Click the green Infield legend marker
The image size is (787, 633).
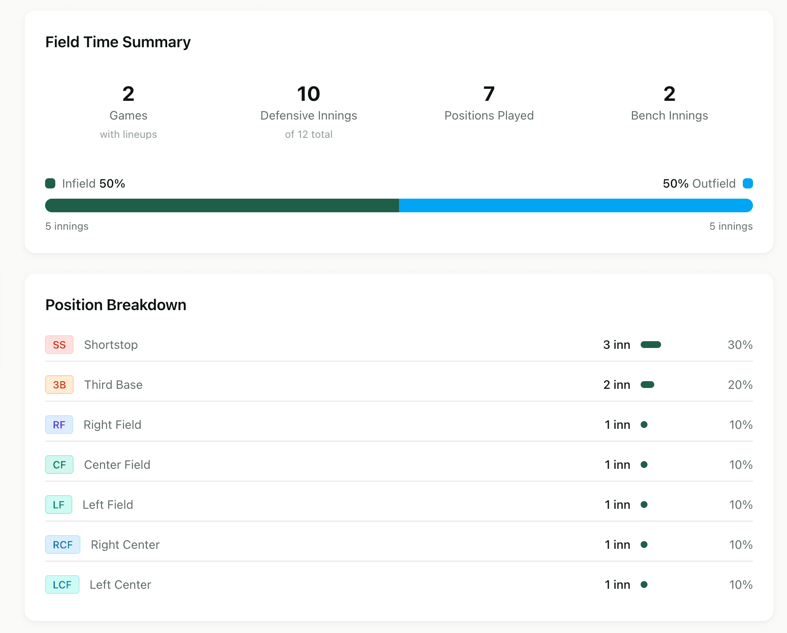pyautogui.click(x=50, y=183)
